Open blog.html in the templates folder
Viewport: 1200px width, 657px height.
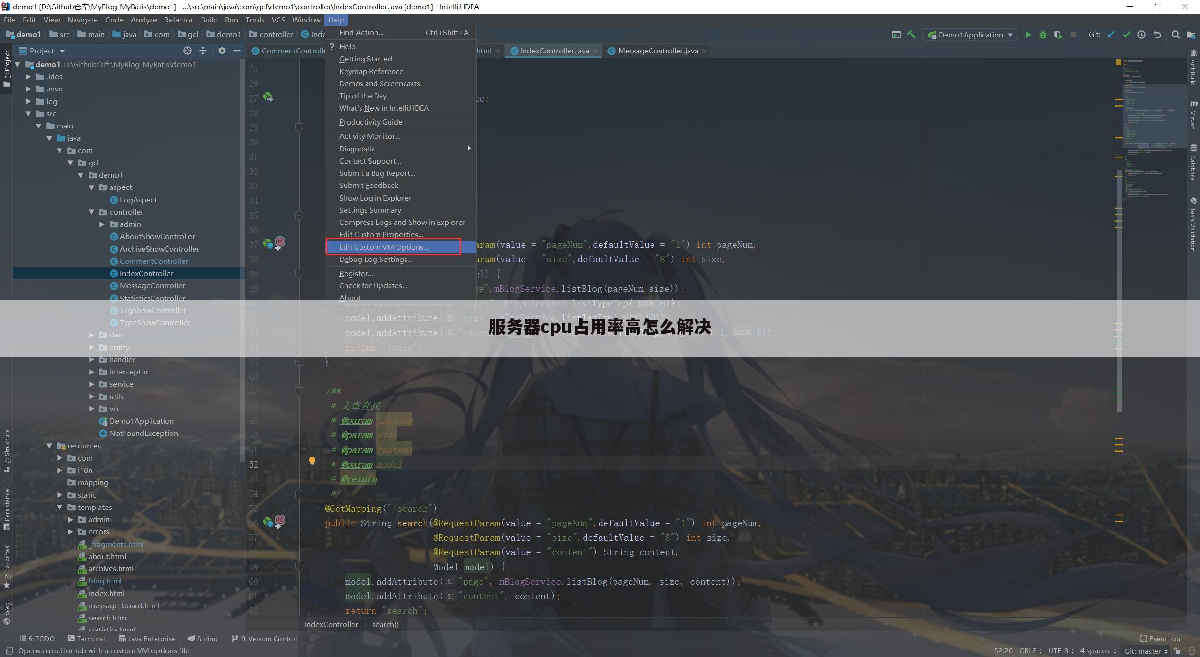click(x=105, y=581)
